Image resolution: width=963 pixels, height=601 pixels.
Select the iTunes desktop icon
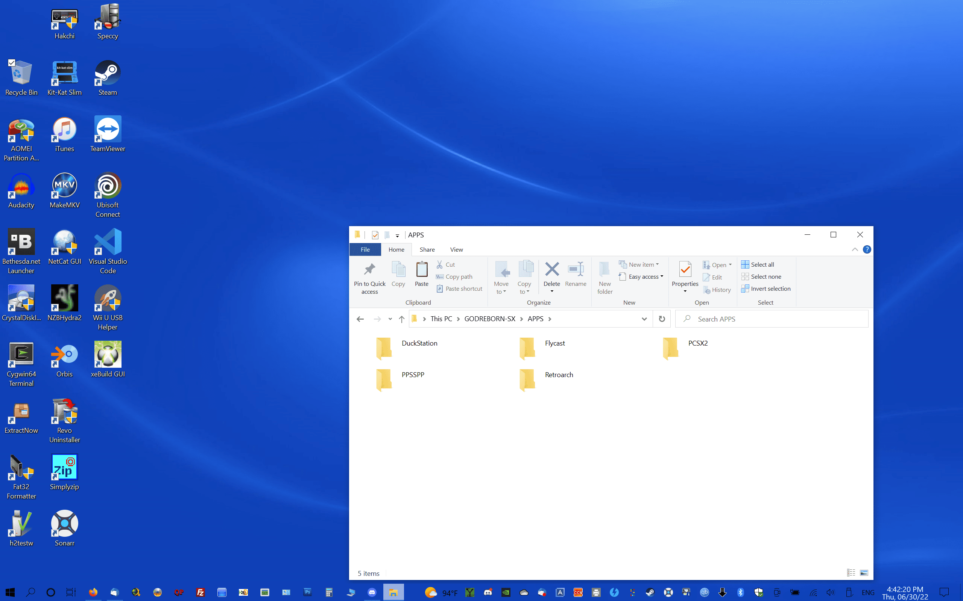pyautogui.click(x=64, y=134)
